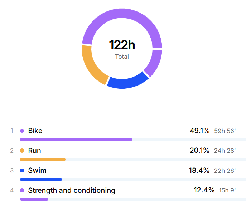Click the 18.4% Swim percentage
The height and width of the screenshot is (210, 246).
click(199, 171)
